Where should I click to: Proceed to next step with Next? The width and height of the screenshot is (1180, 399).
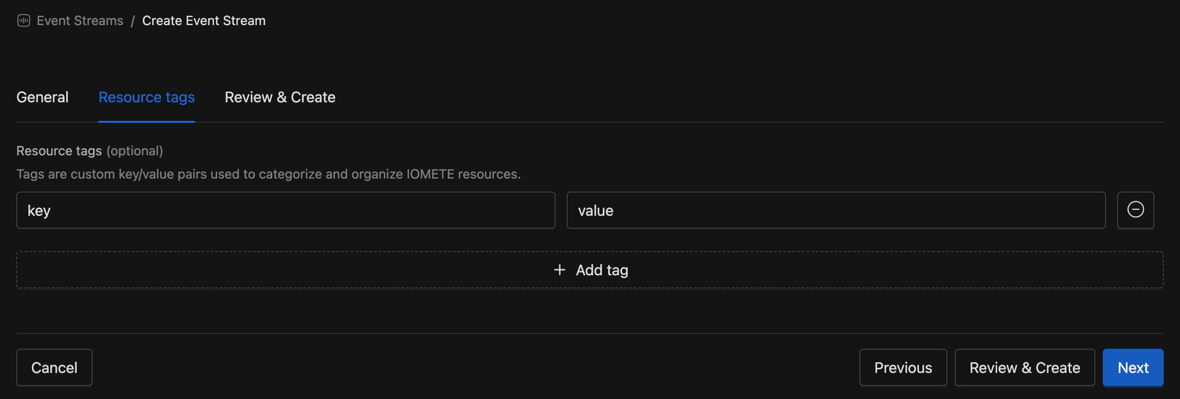coord(1133,367)
